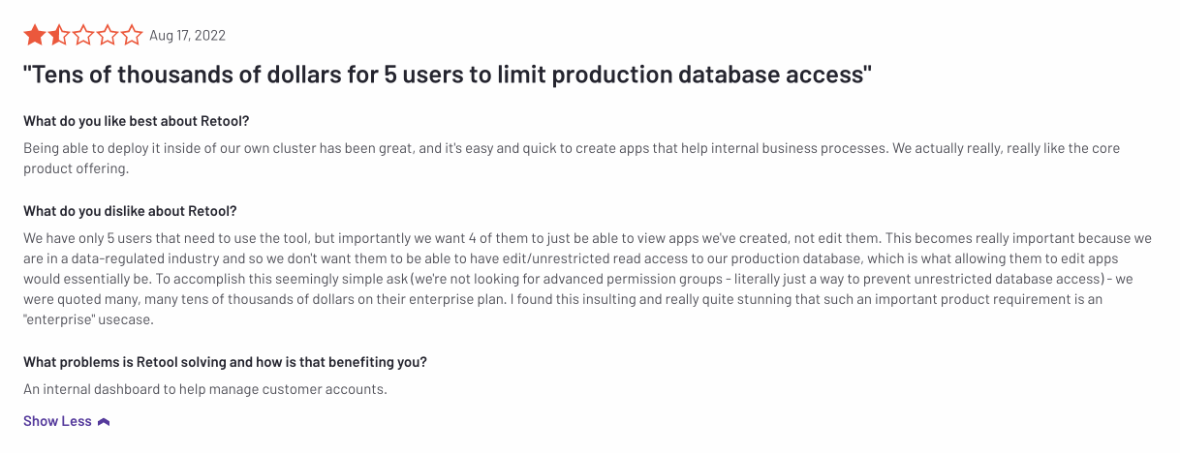Screen dimensions: 1180x453
Task: Click the paragraph starting "We have only 5 users"
Action: (x=587, y=238)
